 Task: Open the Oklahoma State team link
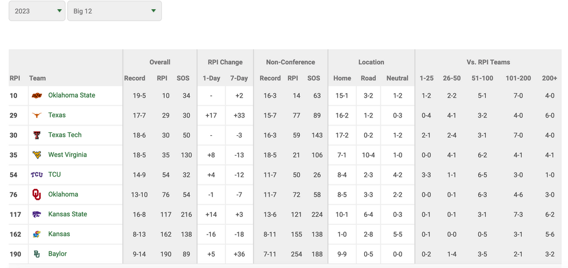pyautogui.click(x=72, y=95)
